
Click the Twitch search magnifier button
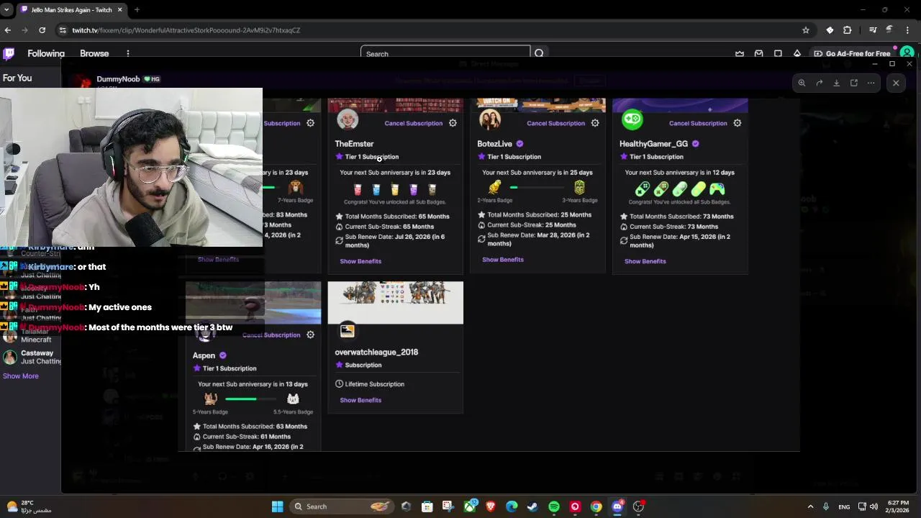(539, 53)
